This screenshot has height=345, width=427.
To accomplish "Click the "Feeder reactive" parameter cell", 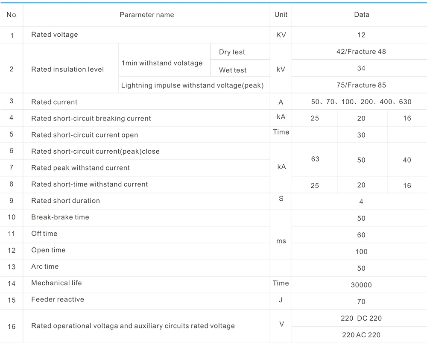I will point(58,299).
